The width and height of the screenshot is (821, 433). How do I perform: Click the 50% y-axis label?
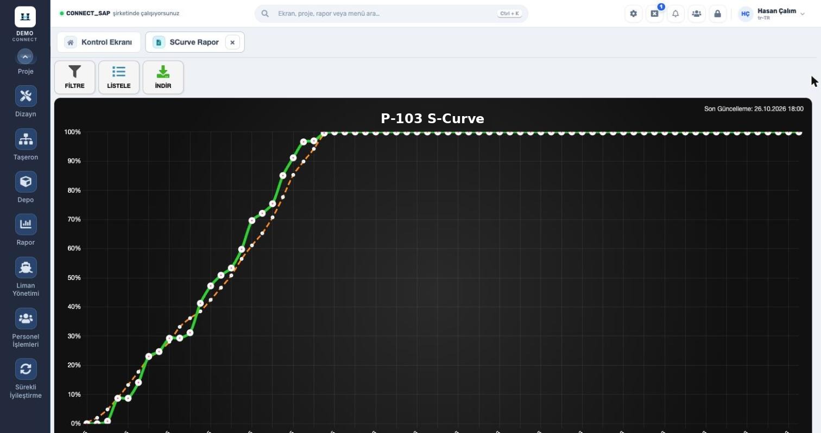click(73, 278)
